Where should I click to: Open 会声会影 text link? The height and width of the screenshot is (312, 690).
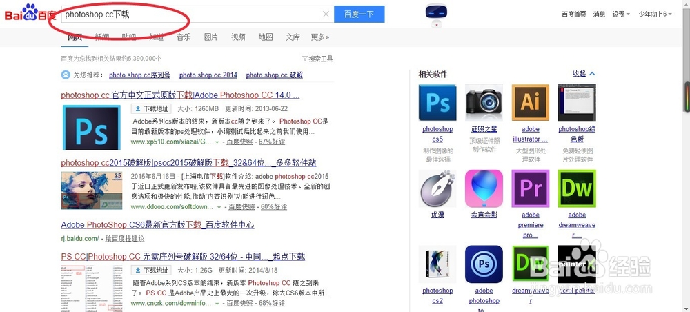tap(484, 215)
